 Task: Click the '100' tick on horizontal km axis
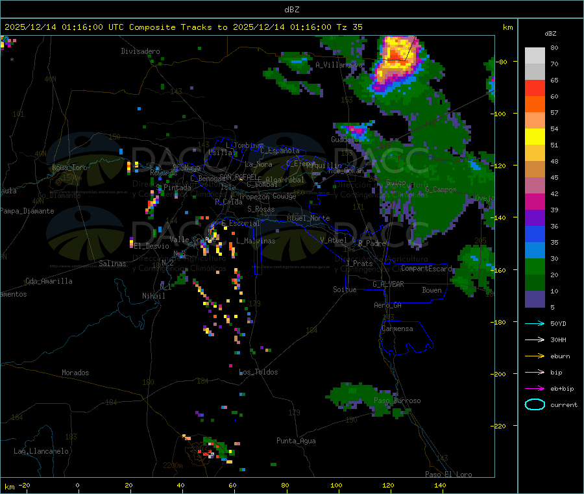click(x=336, y=485)
